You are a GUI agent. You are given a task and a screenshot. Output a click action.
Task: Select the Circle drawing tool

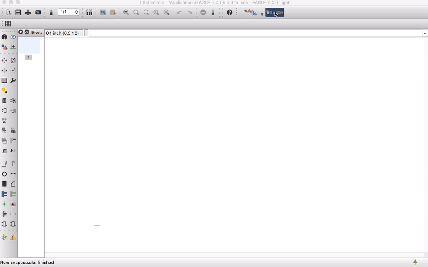click(4, 174)
